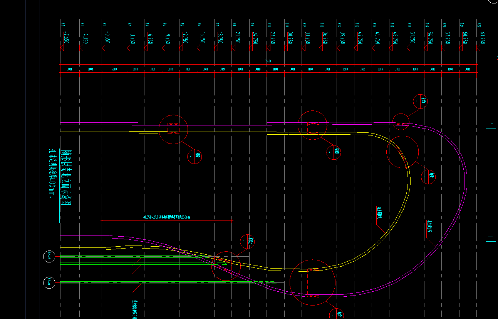Click the 51.750 elevation text
498x319 pixels.
pos(412,38)
